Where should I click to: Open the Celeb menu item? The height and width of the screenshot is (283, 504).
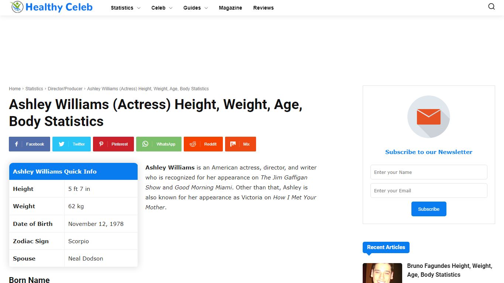point(158,8)
